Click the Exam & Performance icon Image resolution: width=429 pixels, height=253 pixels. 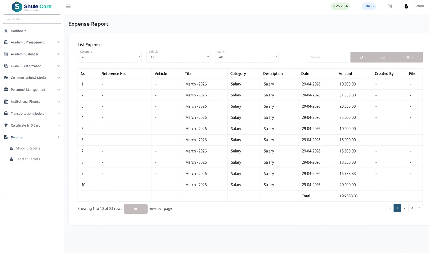point(6,66)
